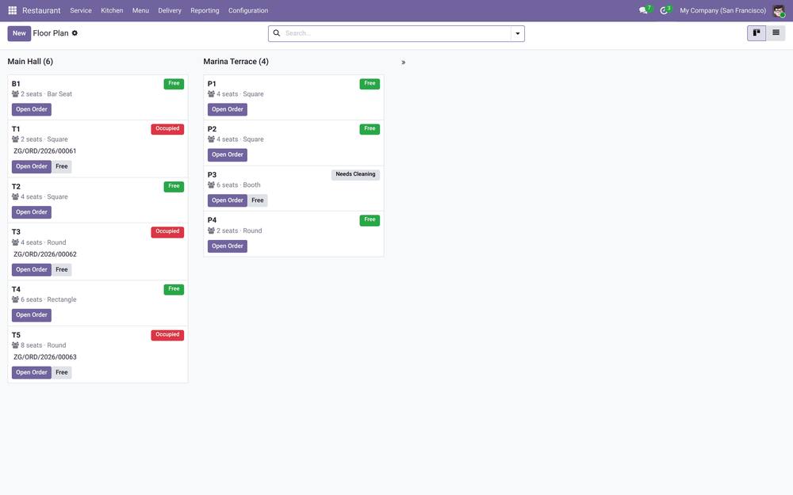Open Order for table T1

[x=32, y=166]
